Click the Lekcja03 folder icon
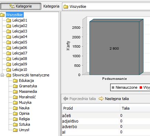 click(x=9, y=32)
